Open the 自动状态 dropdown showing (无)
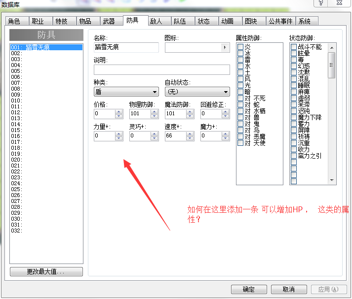 click(197, 92)
